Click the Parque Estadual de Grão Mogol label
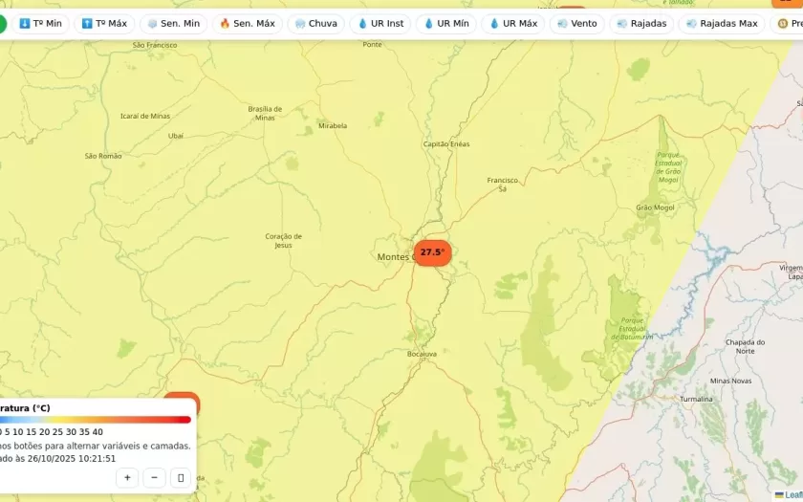The height and width of the screenshot is (502, 803). coord(668,167)
